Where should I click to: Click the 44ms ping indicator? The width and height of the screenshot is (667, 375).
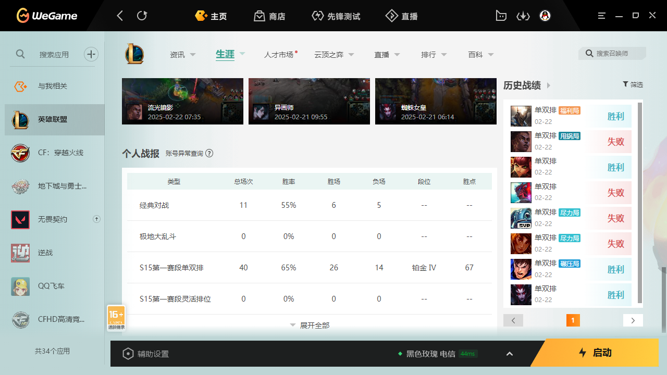point(468,354)
